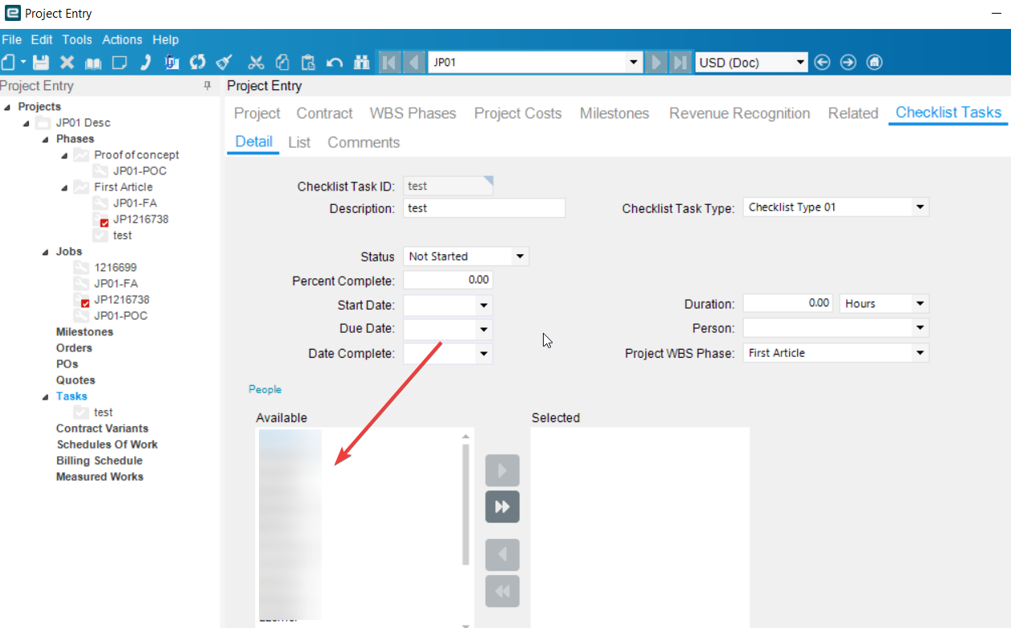The image size is (1011, 628).
Task: Switch to the Contract tab
Action: click(325, 113)
